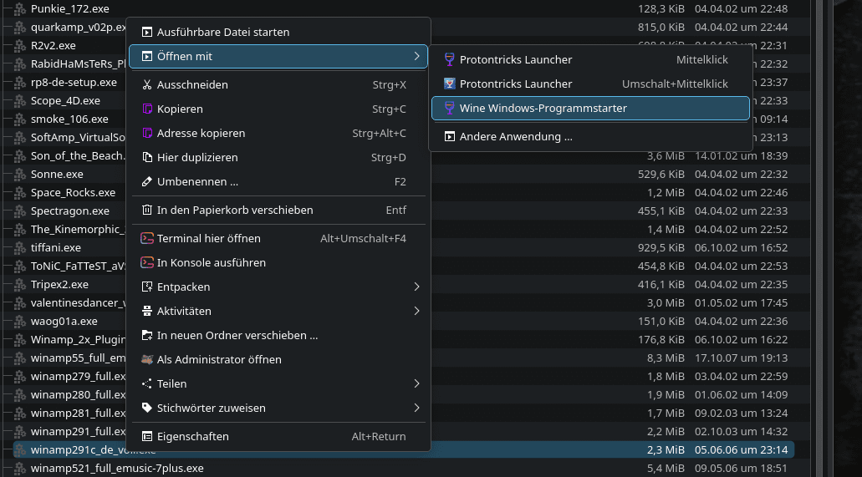Image resolution: width=862 pixels, height=477 pixels.
Task: Click the new folder icon for In neuen Ordner verschieben
Action: pos(147,335)
